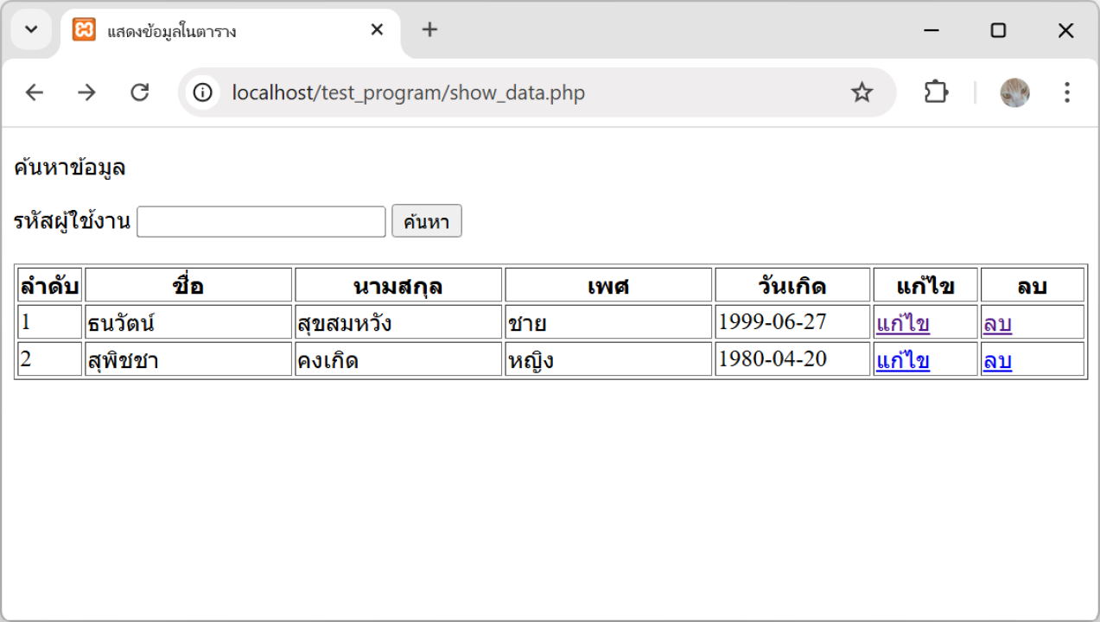
Task: Click the browser back arrow
Action: coord(34,92)
